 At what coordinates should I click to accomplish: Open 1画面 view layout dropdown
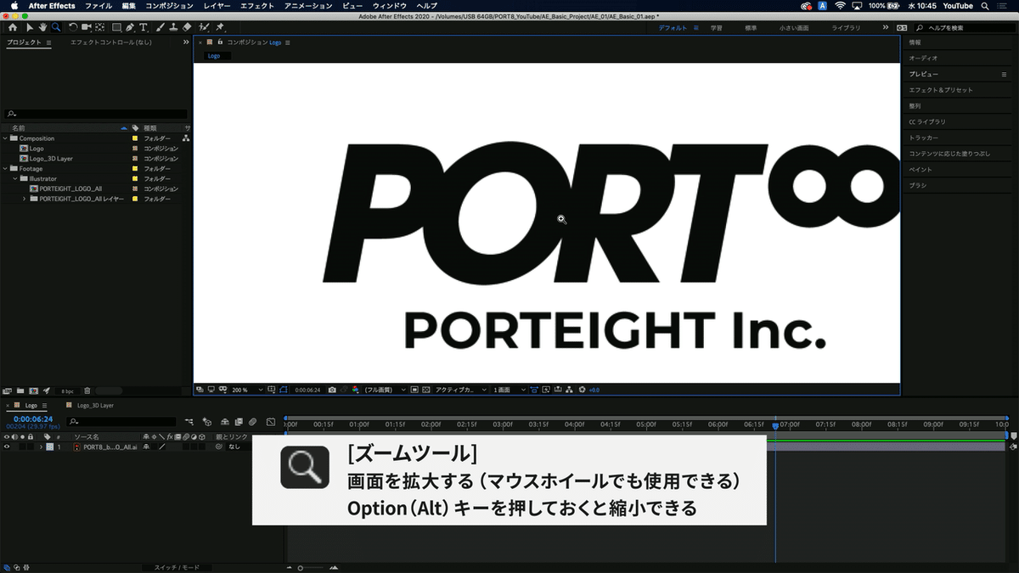(509, 390)
